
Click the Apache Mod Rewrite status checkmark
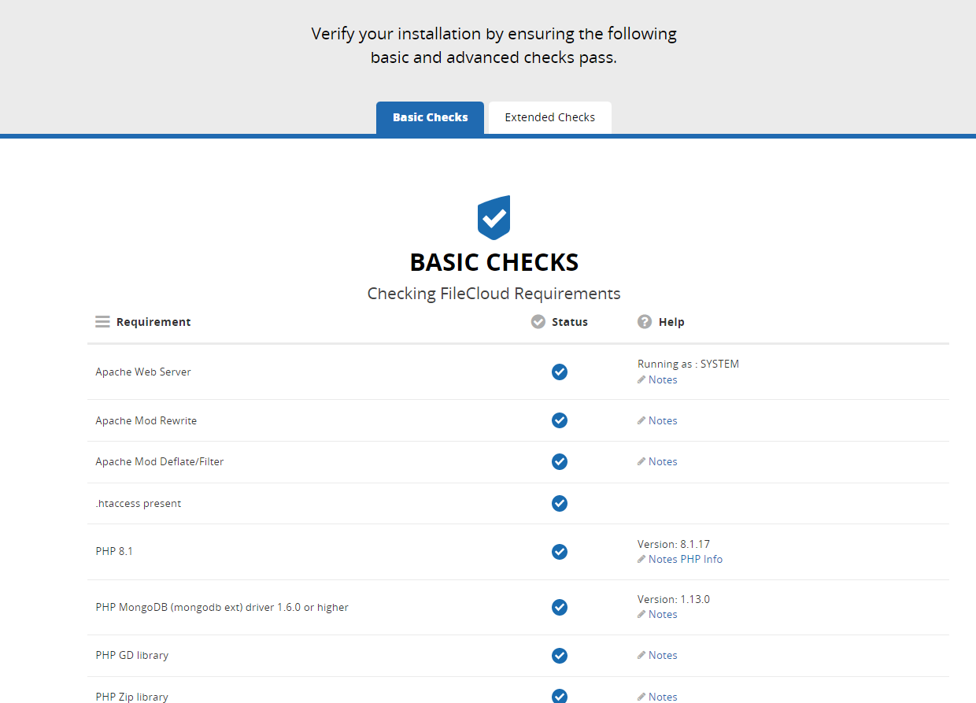560,420
